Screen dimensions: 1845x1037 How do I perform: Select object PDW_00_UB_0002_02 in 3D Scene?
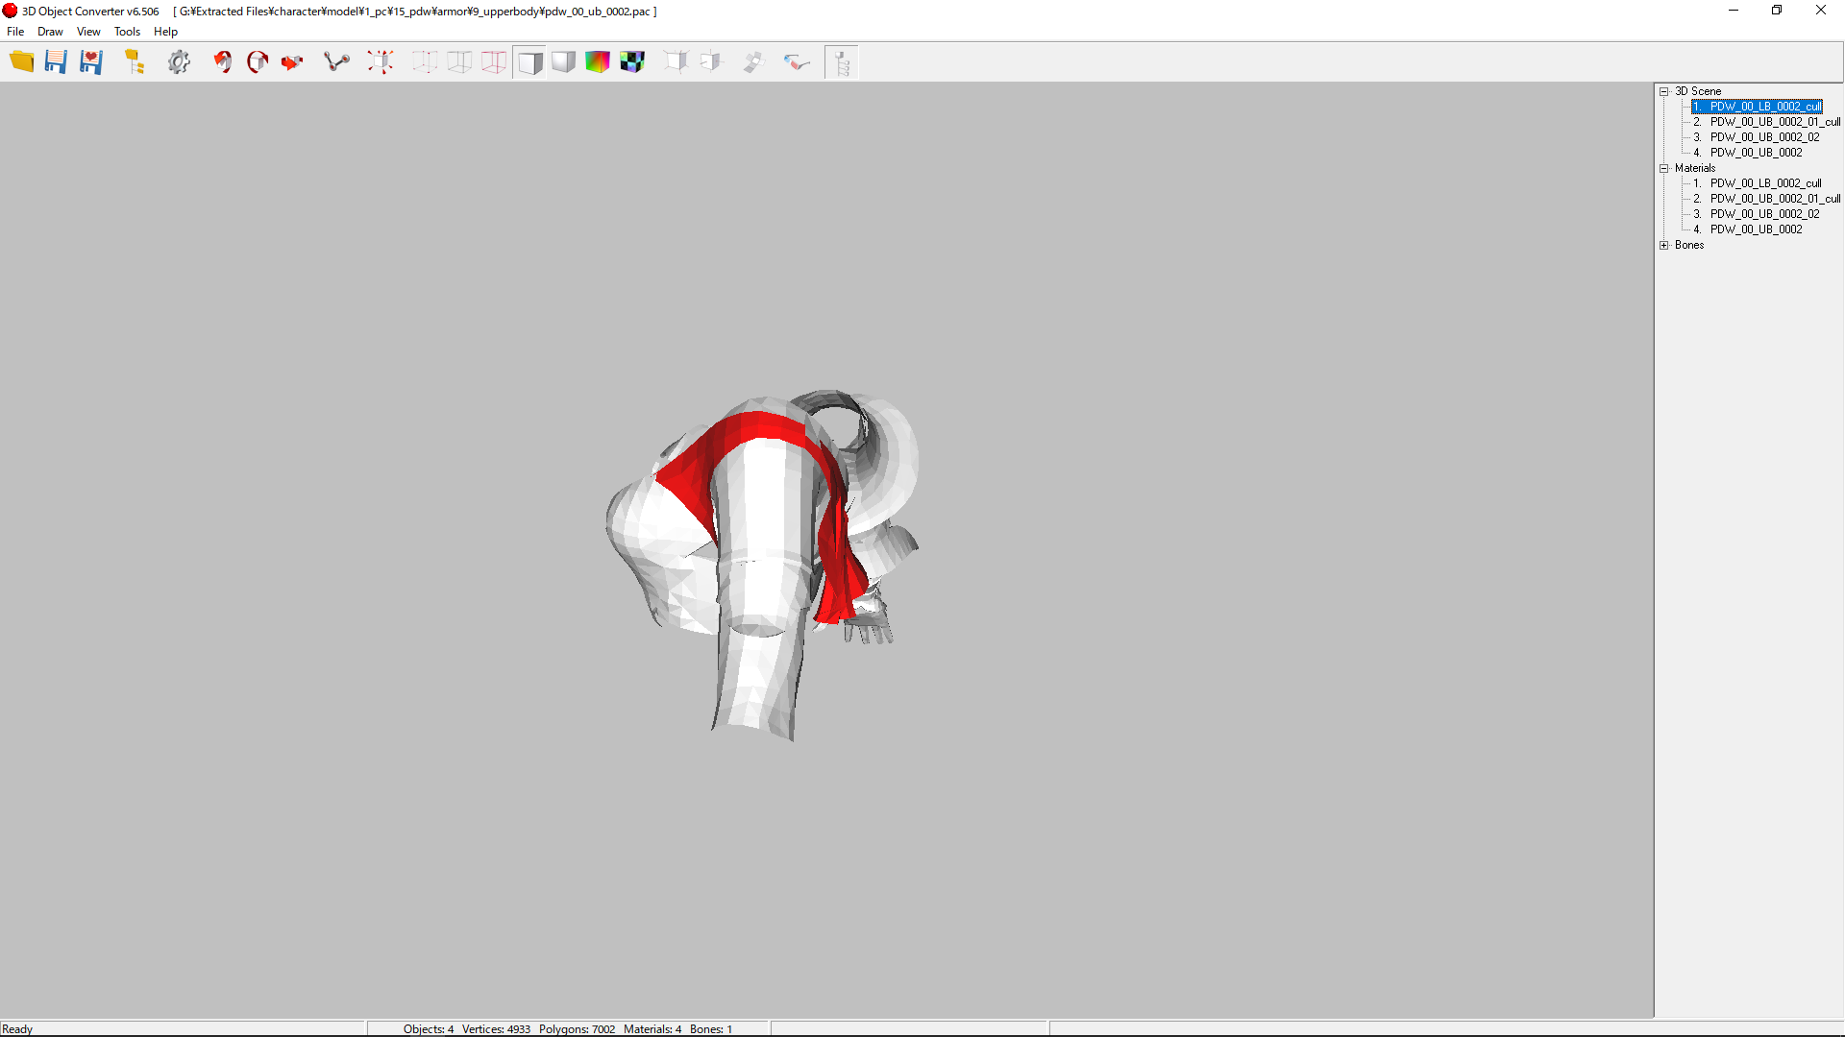tap(1764, 137)
